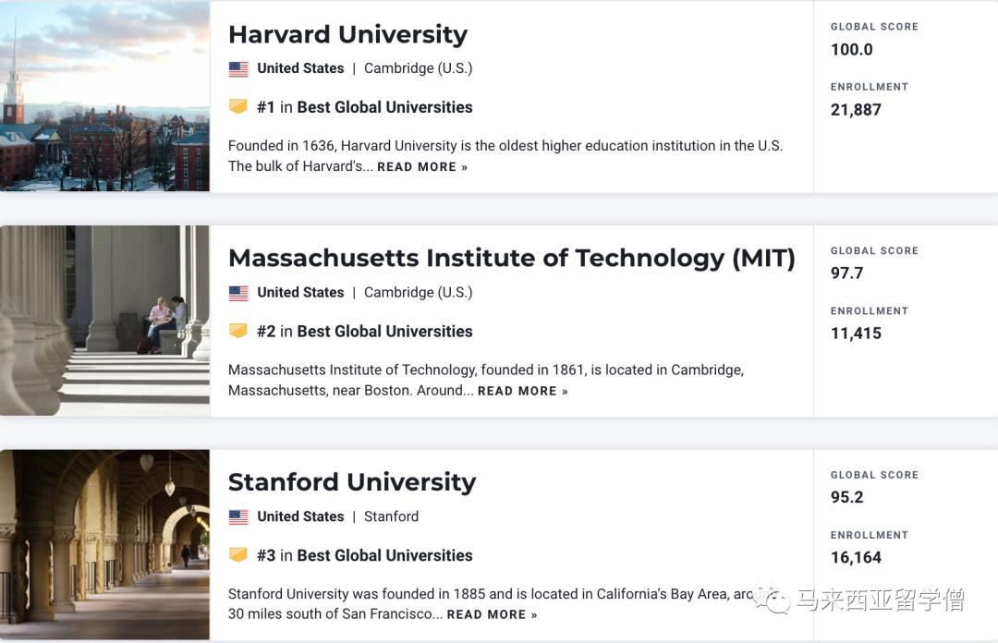Expand MIT's description via READ MORE
Screen dimensions: 998x643
click(516, 391)
